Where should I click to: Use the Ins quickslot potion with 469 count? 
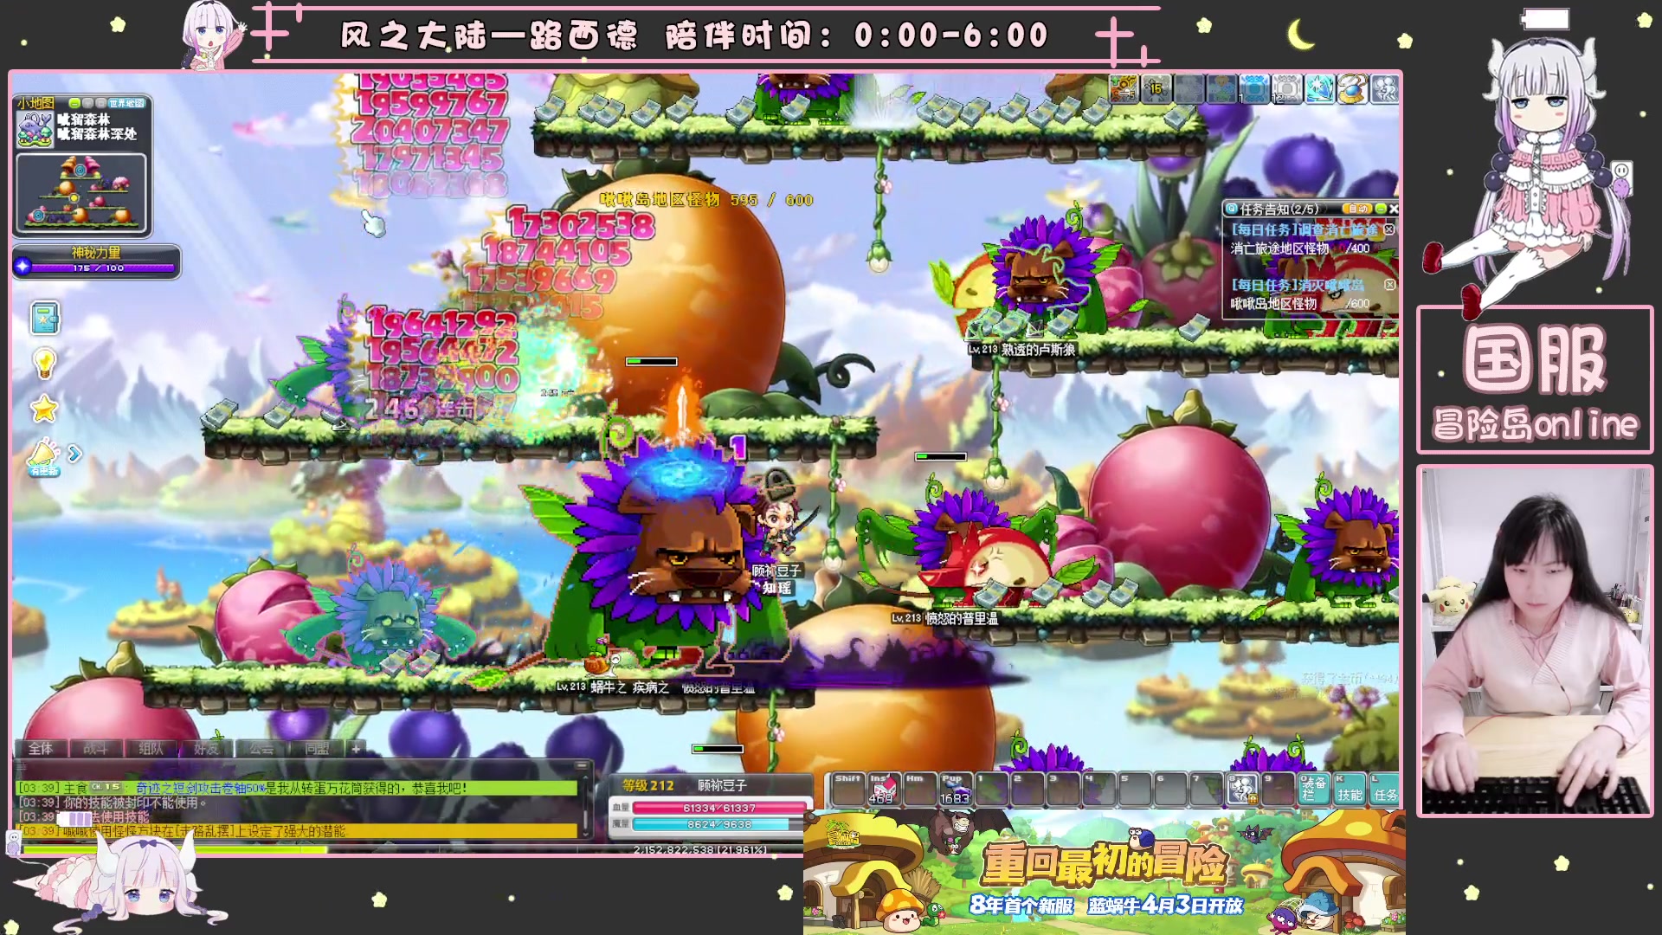(883, 789)
